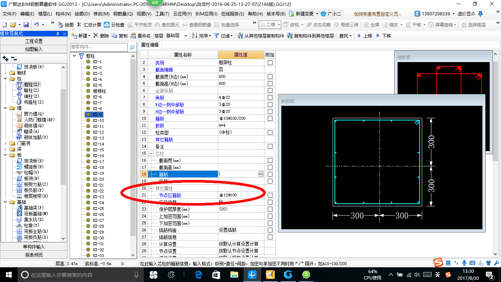Viewport: 501px width, 282px height.
Task: Select 暗柱(Z) in navigation tree
Action: pyautogui.click(x=31, y=90)
